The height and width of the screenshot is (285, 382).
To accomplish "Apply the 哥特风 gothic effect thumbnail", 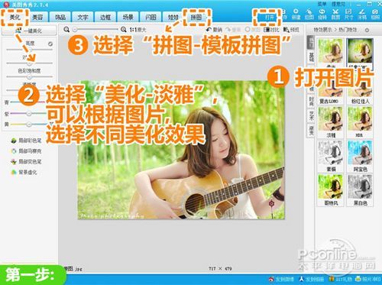I will tap(331, 190).
